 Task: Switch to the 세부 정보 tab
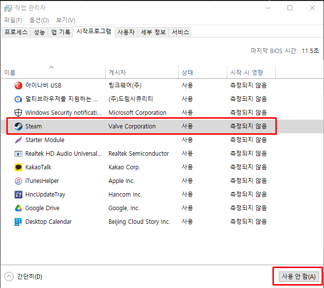pyautogui.click(x=153, y=32)
